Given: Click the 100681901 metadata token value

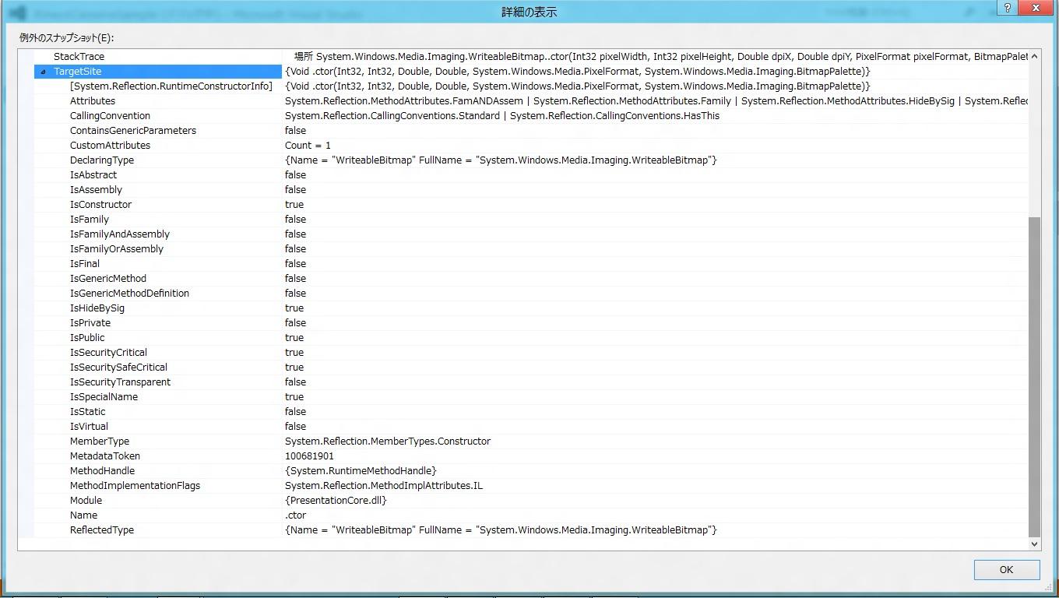Looking at the screenshot, I should coord(309,456).
